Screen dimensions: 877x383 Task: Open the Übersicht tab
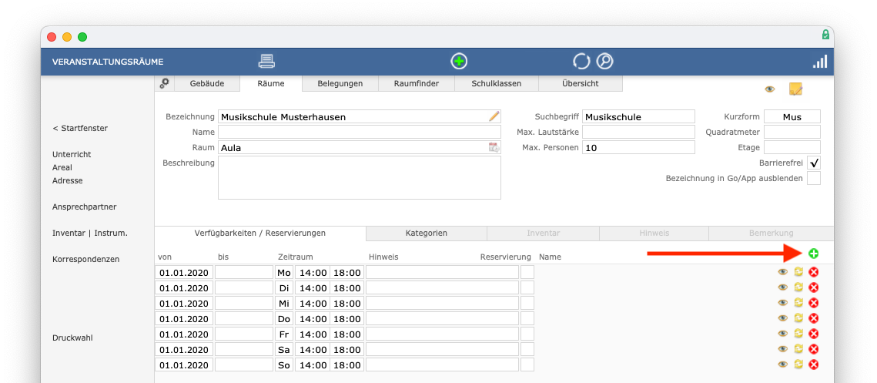coord(580,83)
